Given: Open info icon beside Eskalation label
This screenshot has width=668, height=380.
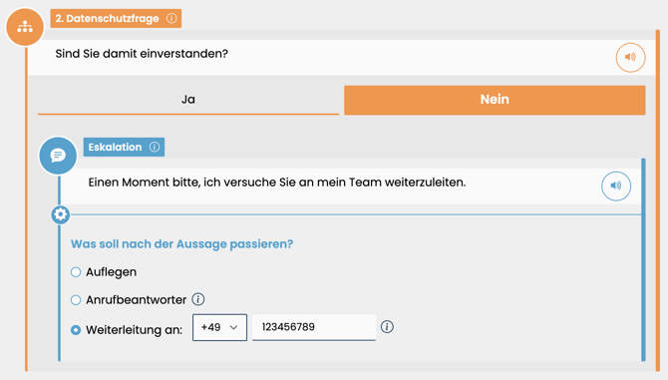Looking at the screenshot, I should 155,147.
